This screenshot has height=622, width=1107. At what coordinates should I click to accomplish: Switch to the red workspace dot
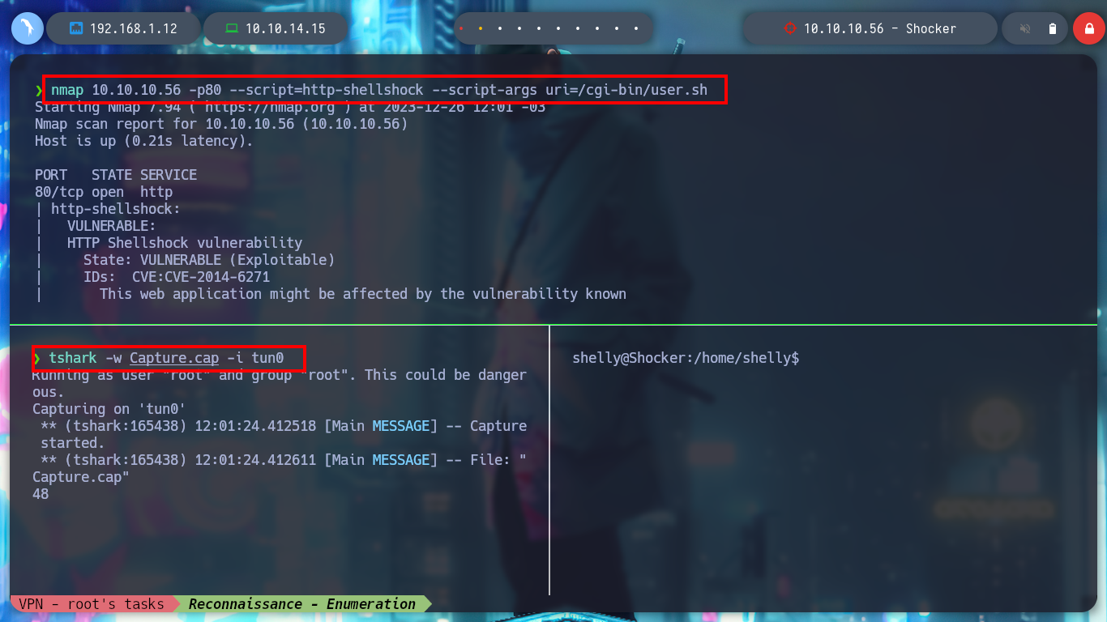pos(461,28)
